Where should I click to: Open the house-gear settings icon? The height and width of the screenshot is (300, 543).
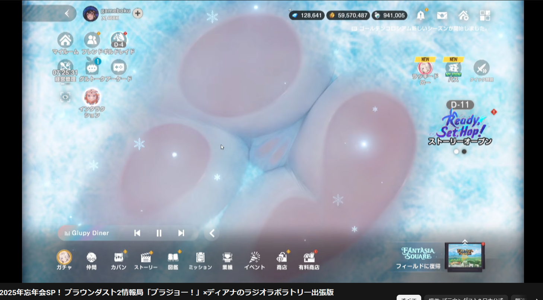coord(464,15)
